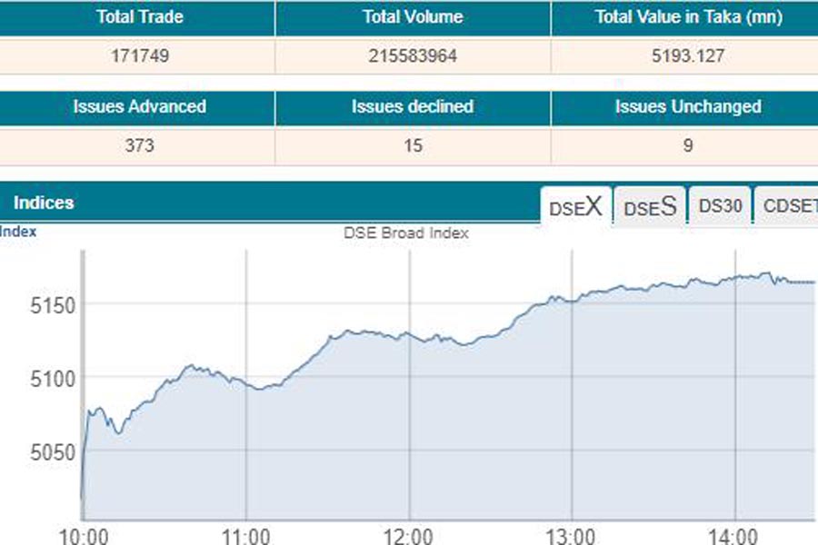Click the Issues declined header
The image size is (818, 545).
[x=413, y=106]
